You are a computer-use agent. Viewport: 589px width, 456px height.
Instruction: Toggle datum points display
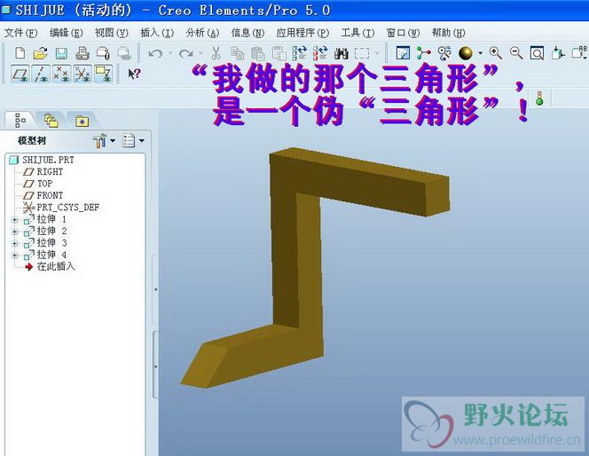point(61,74)
